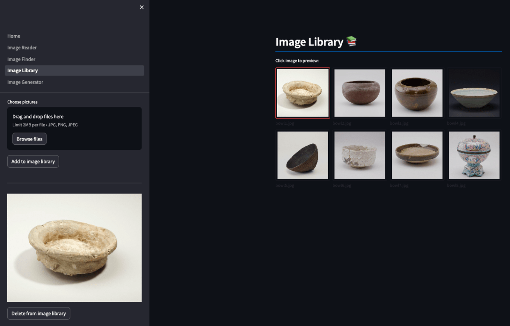510x326 pixels.
Task: Preview the bowl2.jpg image
Action: coord(360,93)
